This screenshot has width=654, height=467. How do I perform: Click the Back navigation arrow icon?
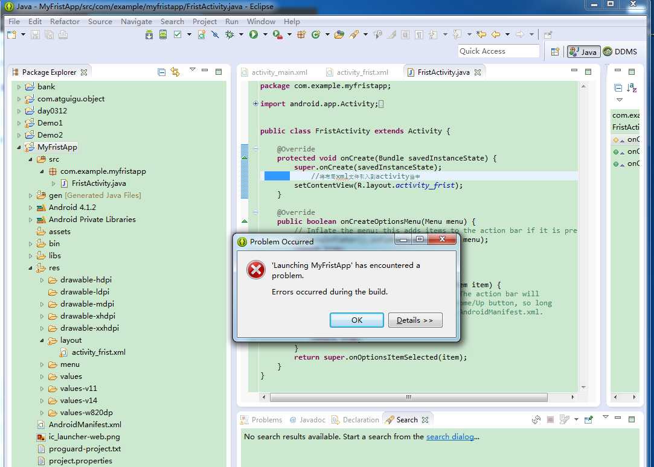tap(496, 35)
